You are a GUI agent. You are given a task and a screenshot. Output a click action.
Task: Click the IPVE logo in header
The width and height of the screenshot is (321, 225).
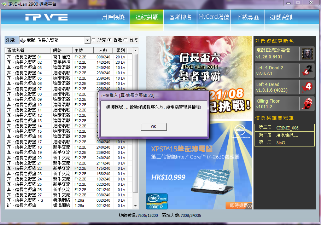click(x=46, y=17)
